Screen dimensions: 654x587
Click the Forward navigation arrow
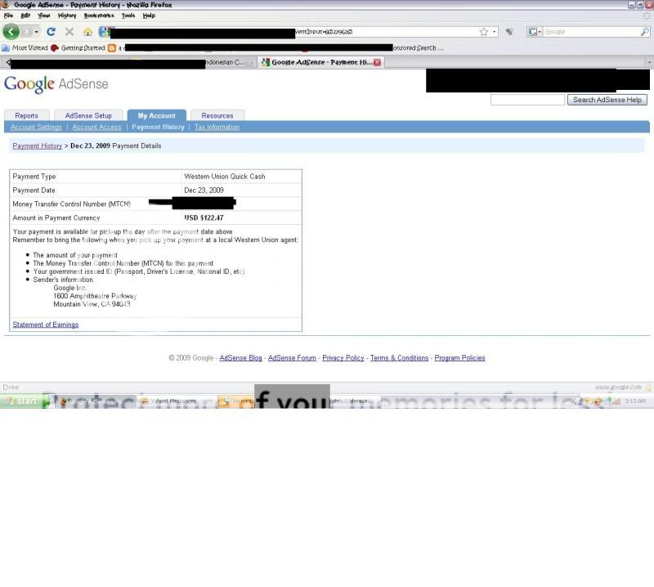[27, 32]
